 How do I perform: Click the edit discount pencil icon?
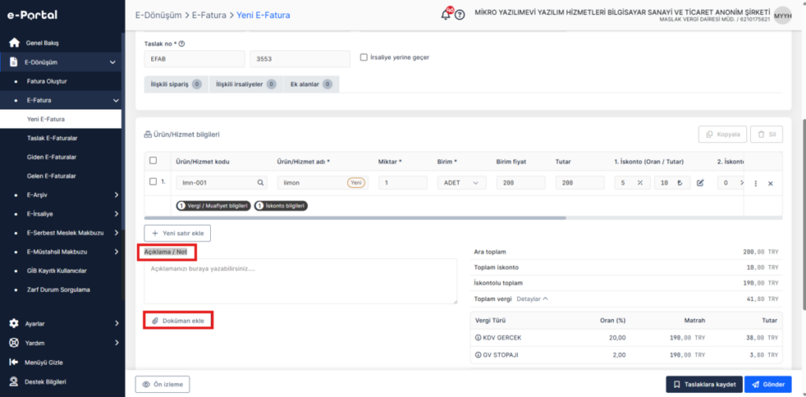tap(700, 183)
